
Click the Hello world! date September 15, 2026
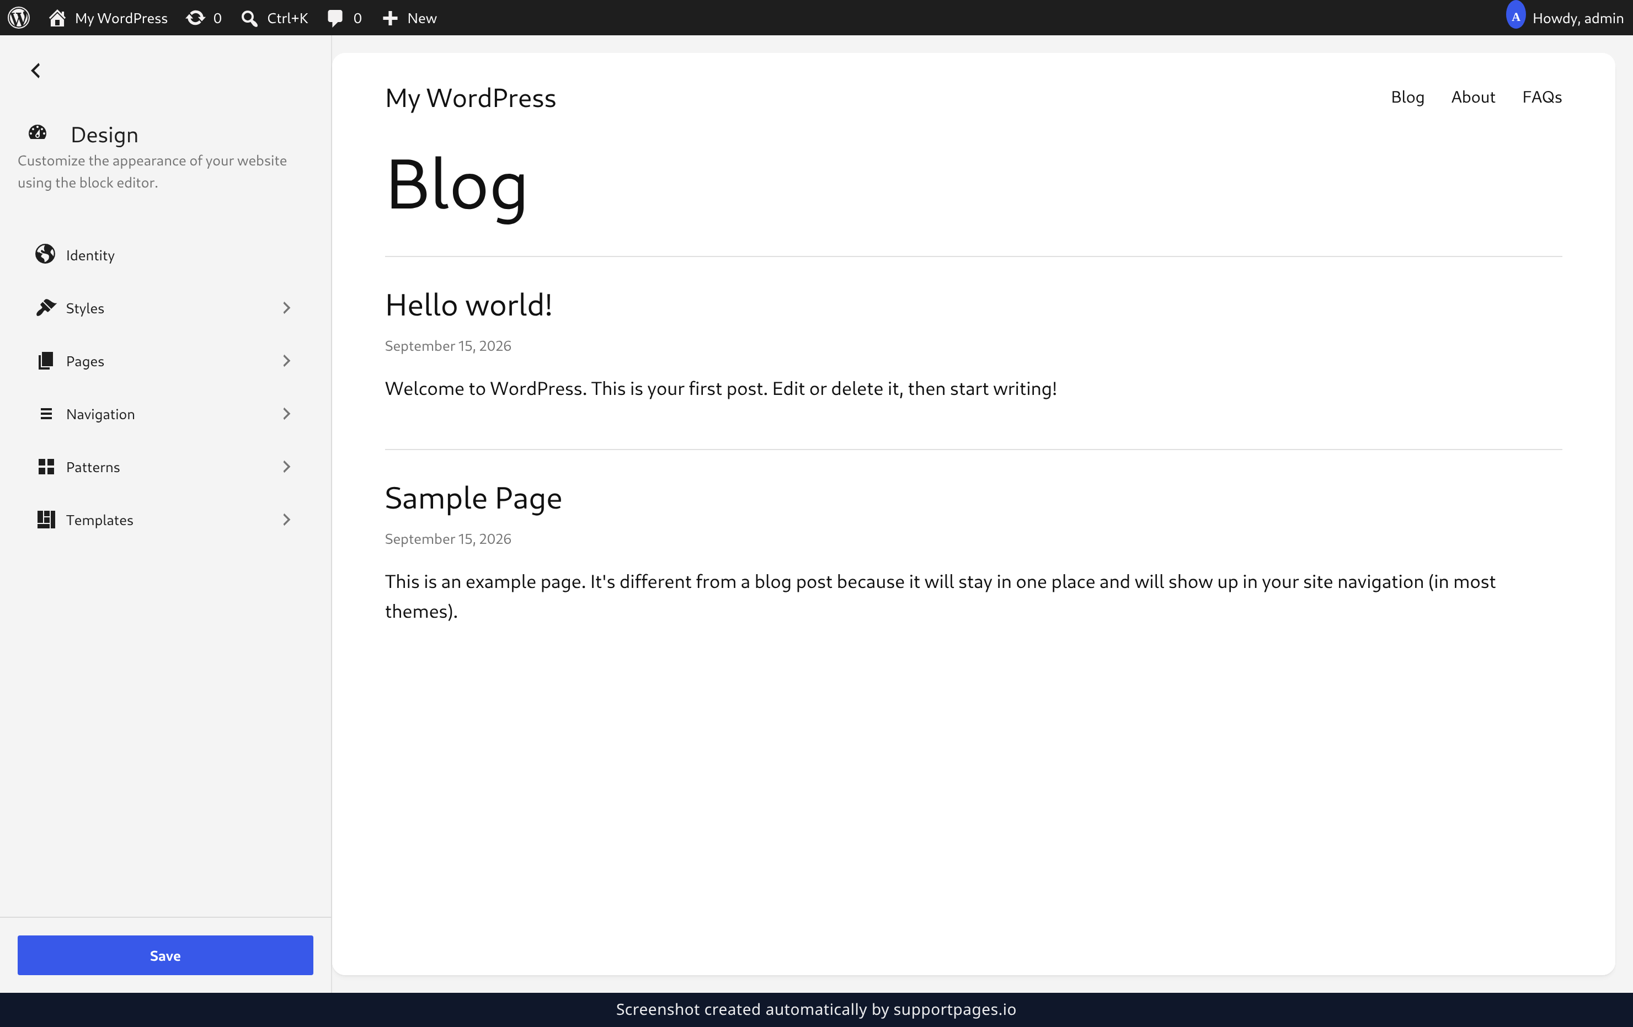click(x=449, y=346)
